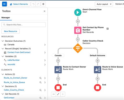The width and height of the screenshot is (124, 100).
Task: Select Caller Country Check decision node
Action: click(x=78, y=48)
